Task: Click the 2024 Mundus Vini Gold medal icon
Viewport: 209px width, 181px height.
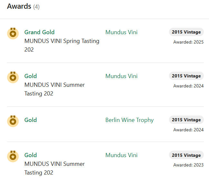Action: pos(13,77)
